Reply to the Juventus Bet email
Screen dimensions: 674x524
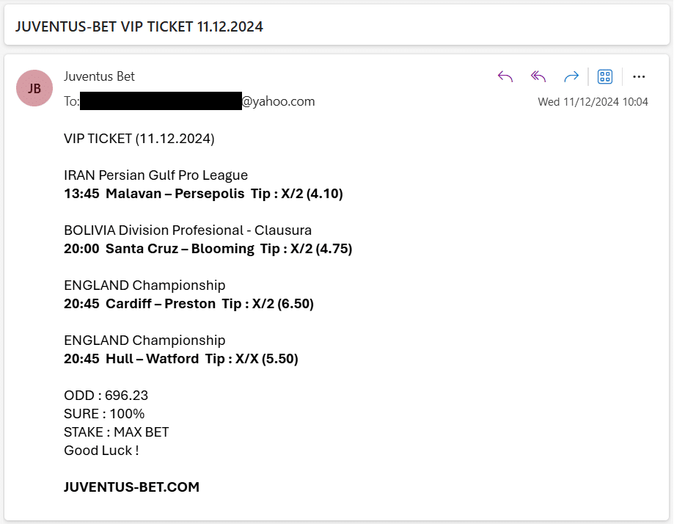(x=505, y=77)
